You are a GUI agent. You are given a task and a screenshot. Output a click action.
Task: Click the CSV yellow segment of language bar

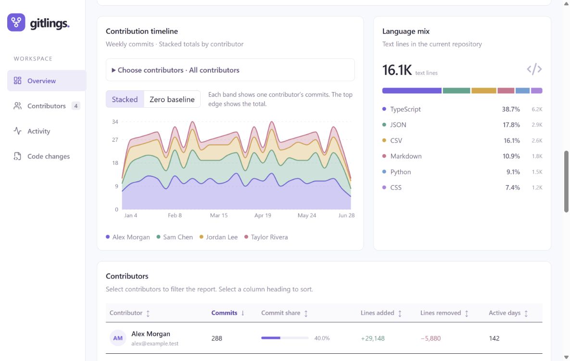(484, 90)
